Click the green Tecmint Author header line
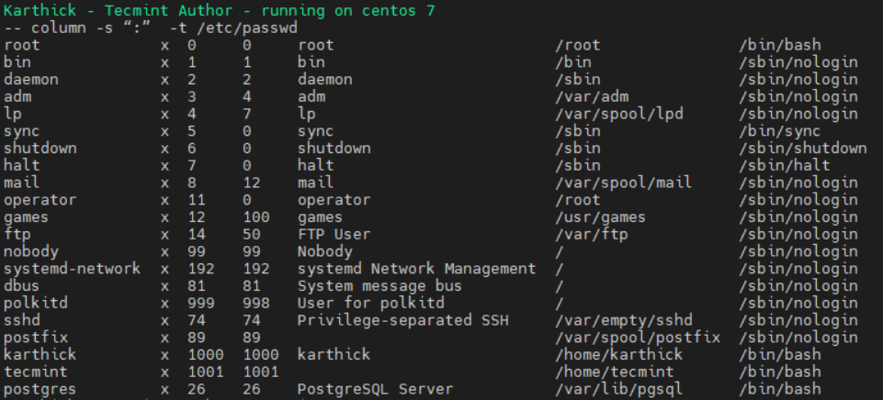Screen dimensions: 883x400 pos(219,11)
